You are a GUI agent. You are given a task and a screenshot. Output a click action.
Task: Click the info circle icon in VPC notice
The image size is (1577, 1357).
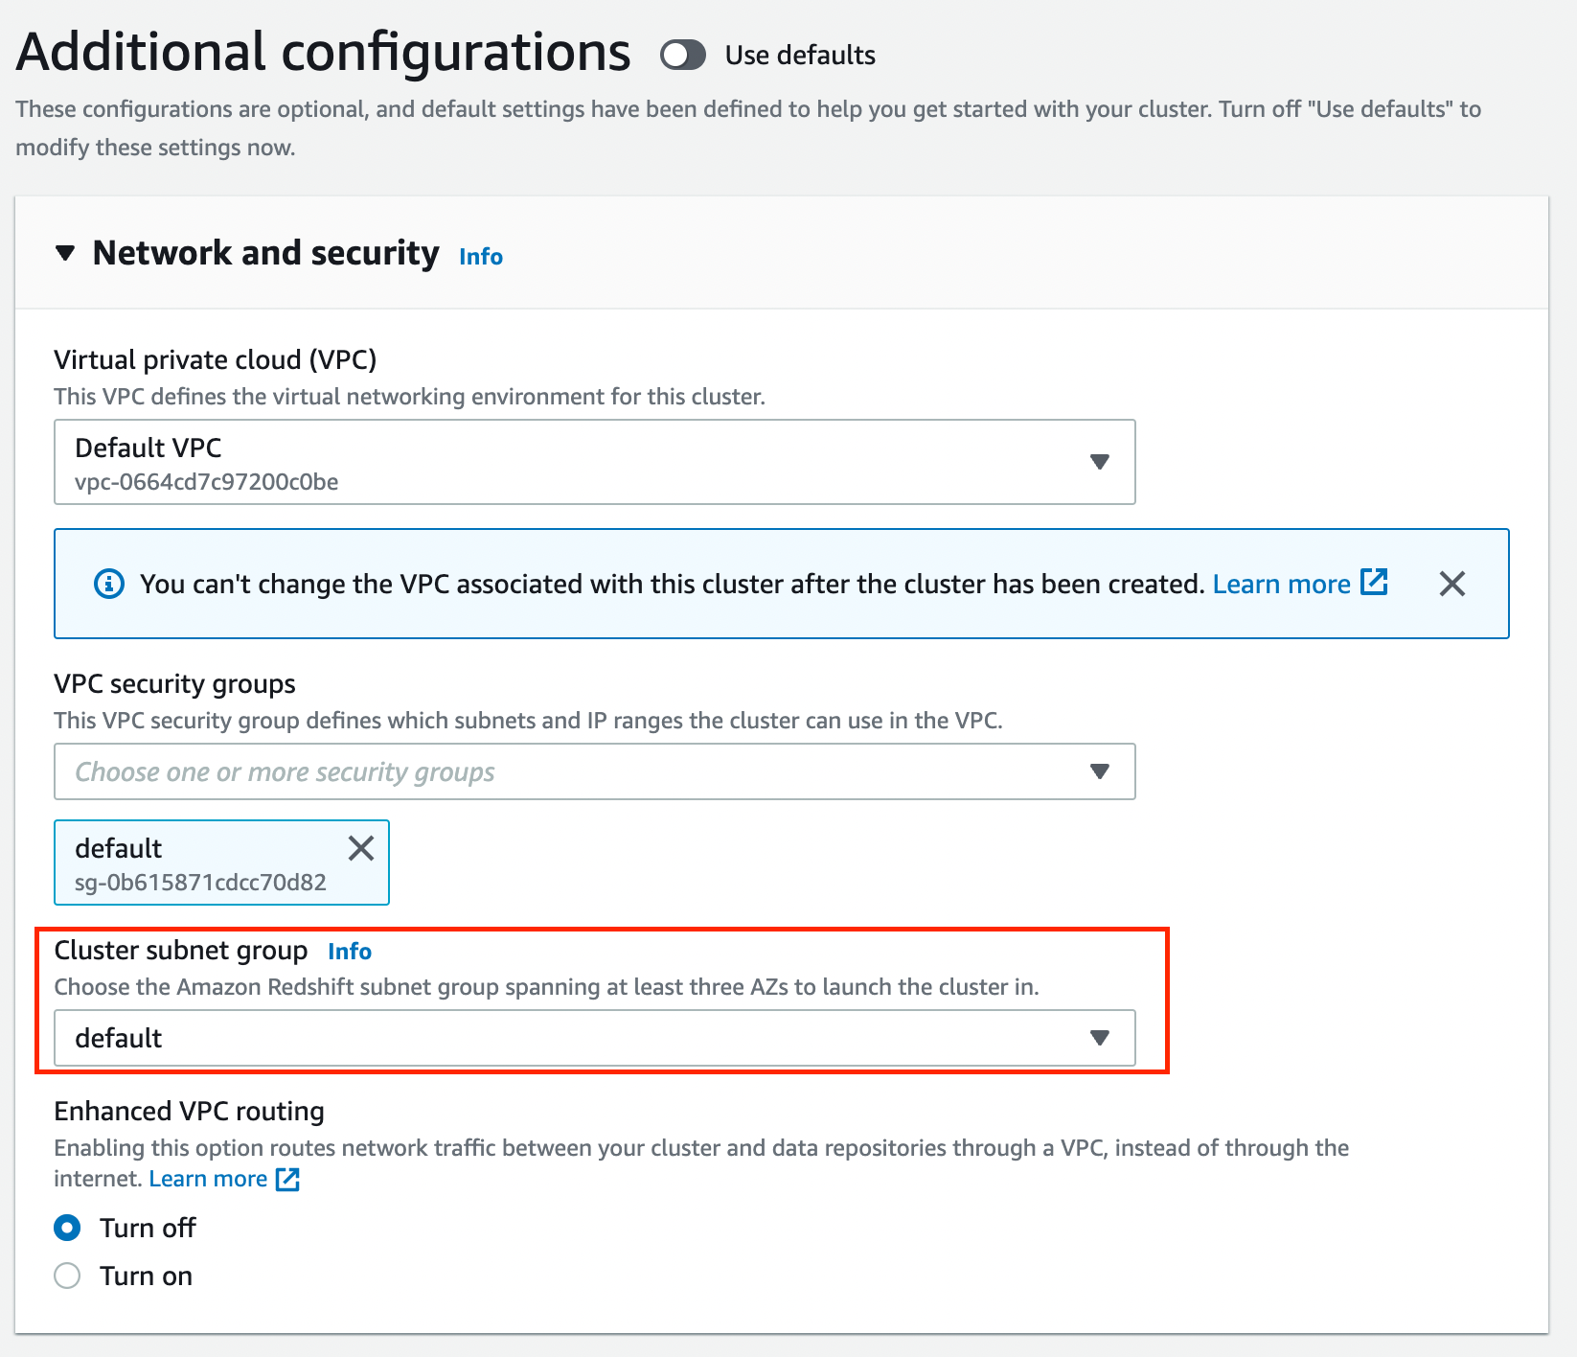(109, 584)
